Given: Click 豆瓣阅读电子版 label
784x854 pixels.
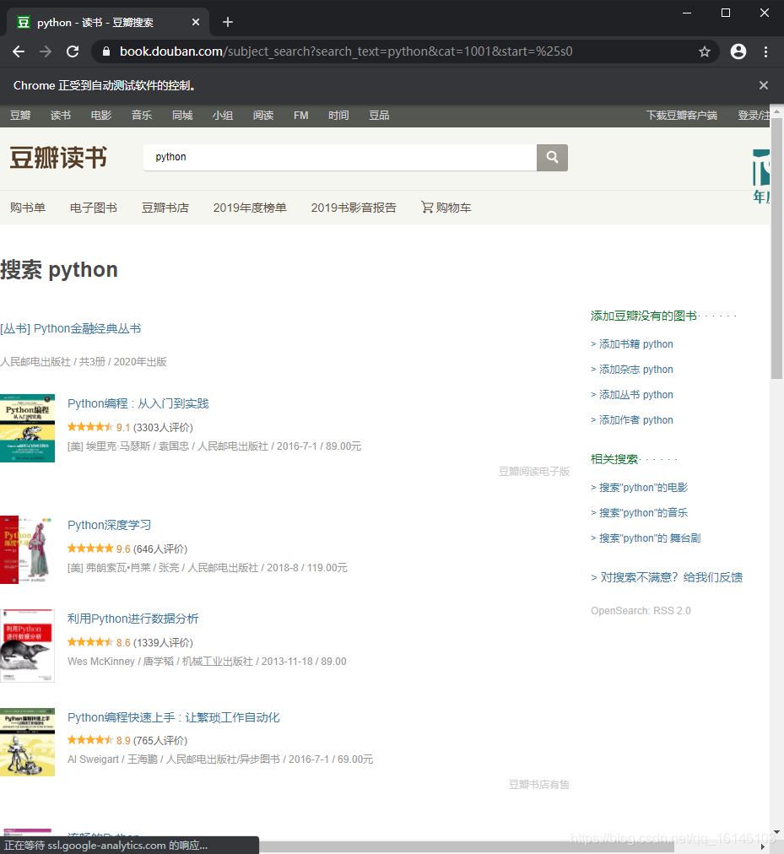Looking at the screenshot, I should click(534, 472).
